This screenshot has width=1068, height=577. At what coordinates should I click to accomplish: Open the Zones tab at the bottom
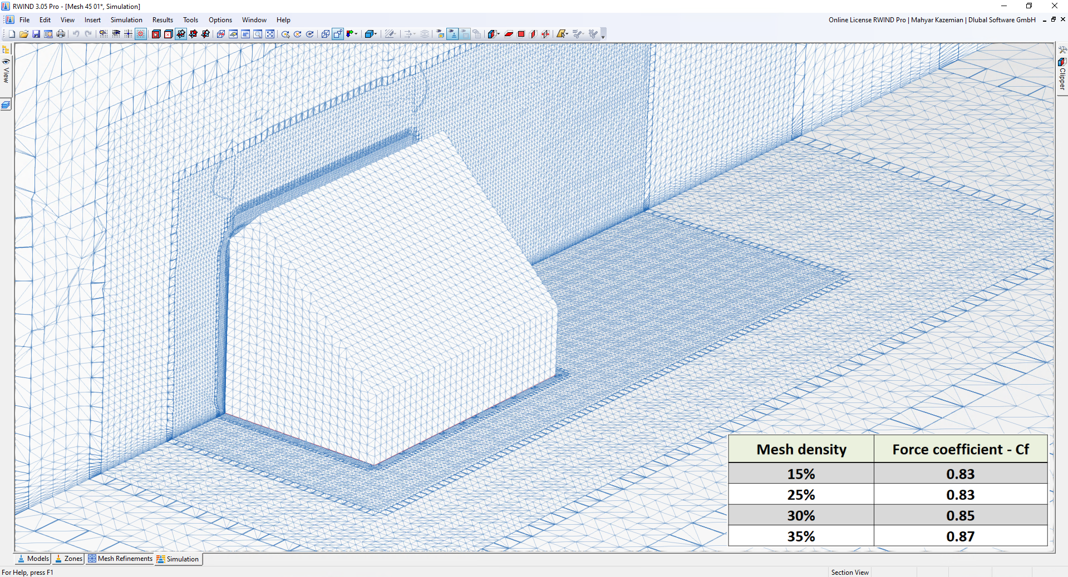[68, 559]
